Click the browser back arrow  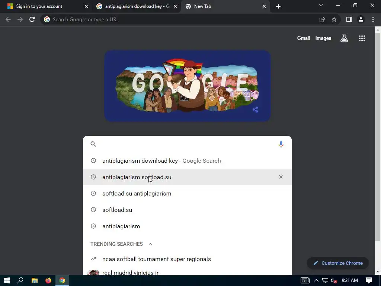[8, 19]
